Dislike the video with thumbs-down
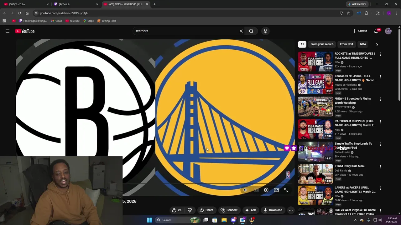The image size is (401, 225). [190, 210]
